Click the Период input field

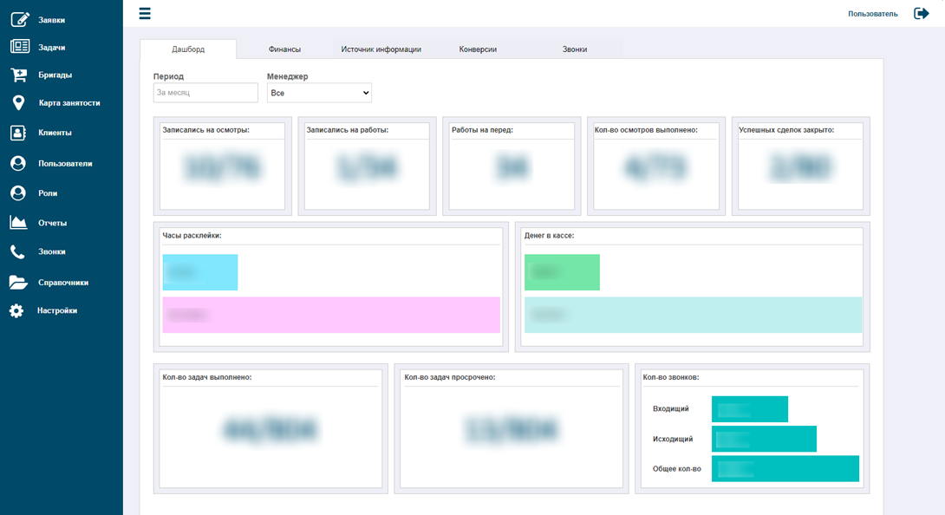(x=205, y=93)
